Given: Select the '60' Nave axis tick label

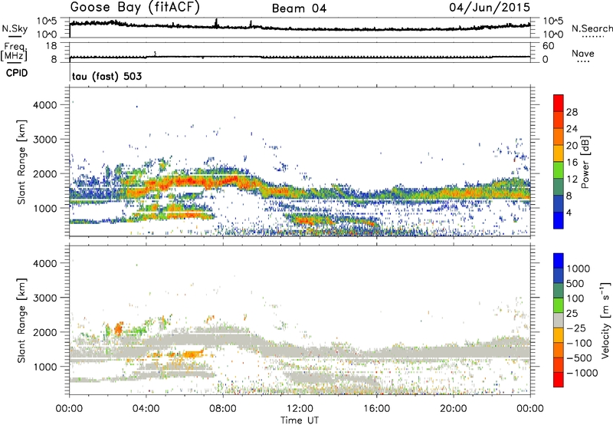Looking at the screenshot, I should click(x=548, y=46).
